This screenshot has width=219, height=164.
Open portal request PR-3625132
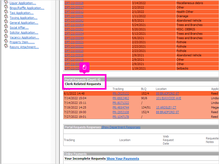[121, 93]
